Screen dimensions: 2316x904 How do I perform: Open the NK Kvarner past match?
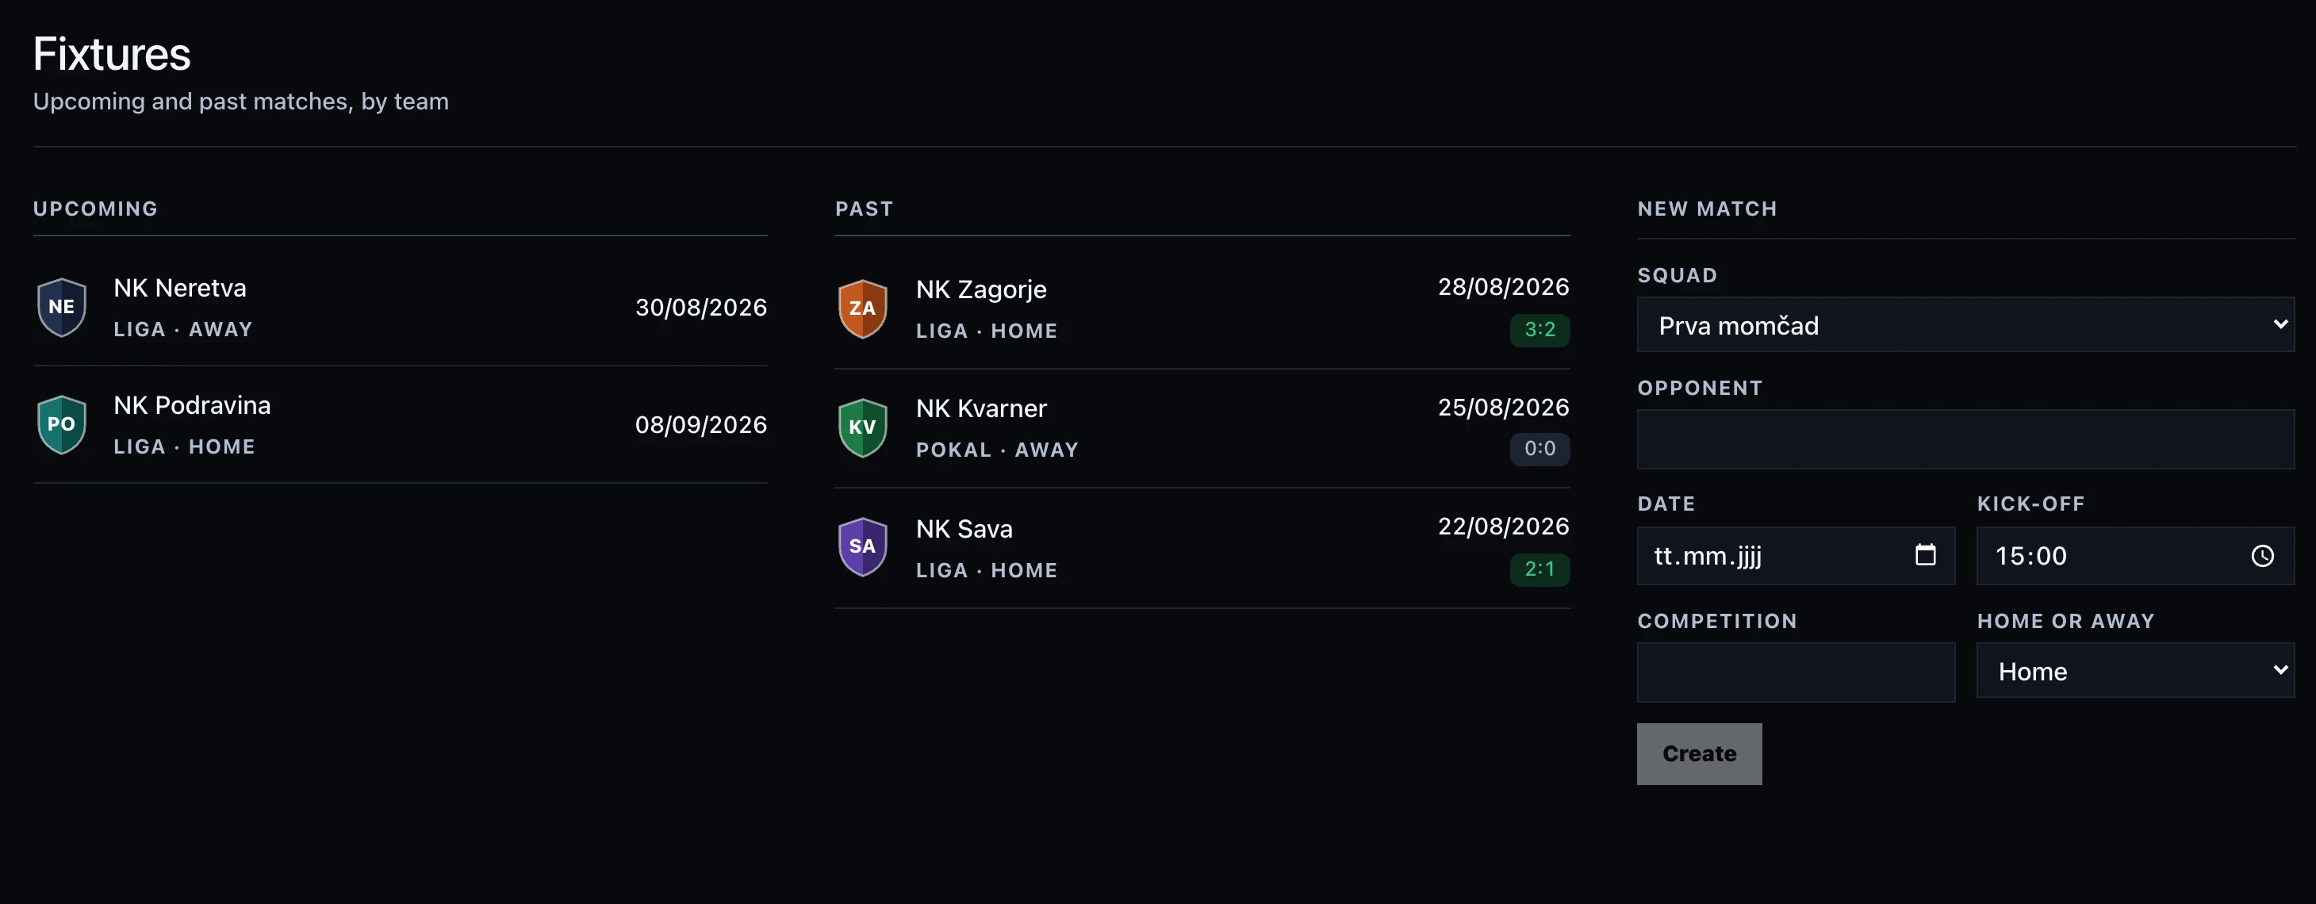click(x=1202, y=429)
